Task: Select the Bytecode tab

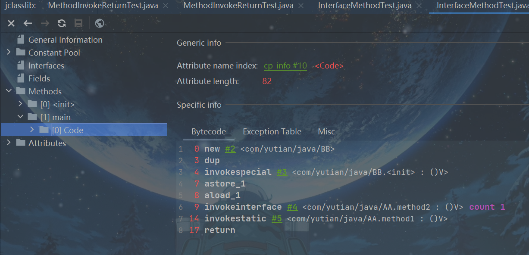Action: click(x=208, y=132)
